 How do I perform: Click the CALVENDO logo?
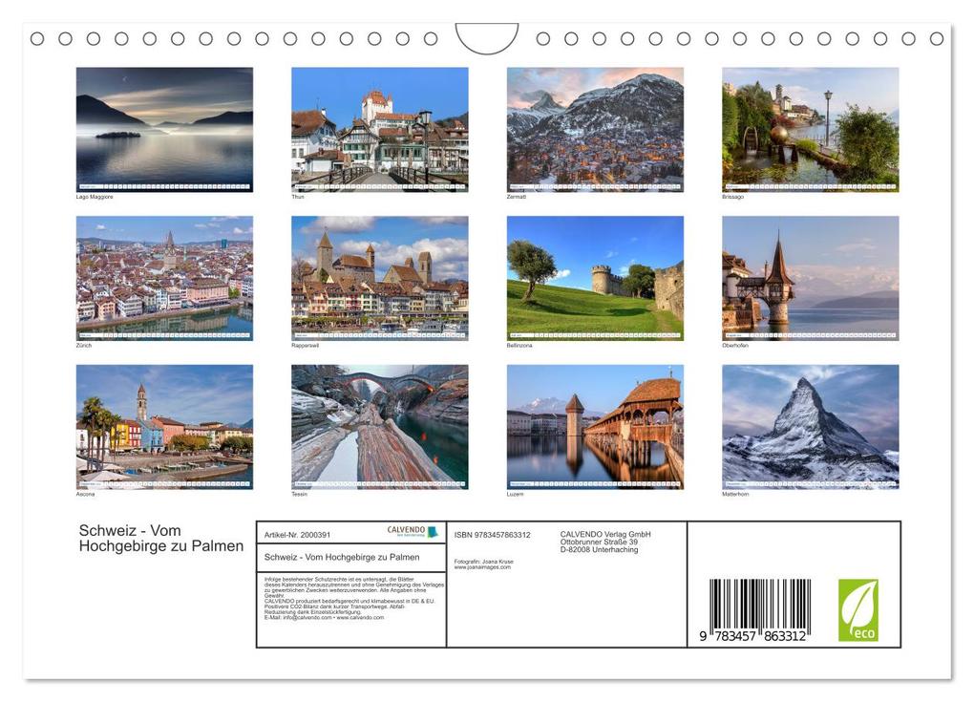(x=413, y=531)
